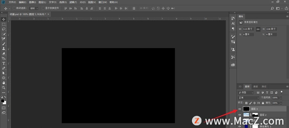Open the 类型 layer filter dropdown
The height and width of the screenshot is (128, 289).
click(x=246, y=93)
